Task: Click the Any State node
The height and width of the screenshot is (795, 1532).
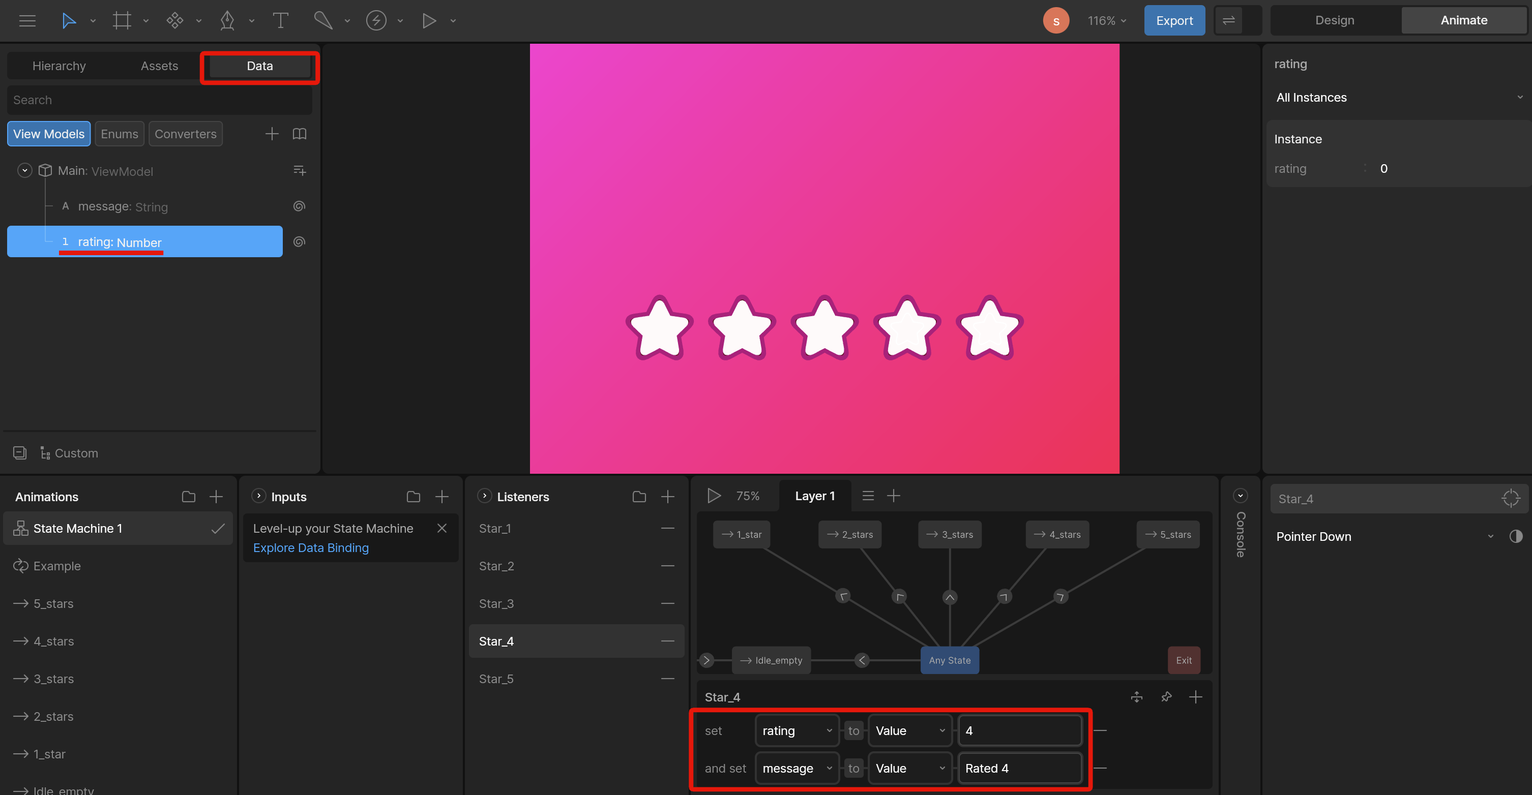Action: [949, 660]
